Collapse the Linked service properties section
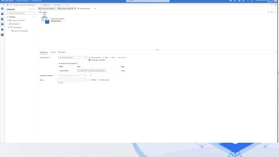The image size is (279, 157). click(x=59, y=63)
